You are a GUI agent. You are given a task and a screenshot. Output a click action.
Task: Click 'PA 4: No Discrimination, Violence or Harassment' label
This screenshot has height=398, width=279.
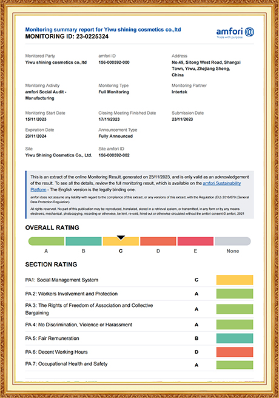pyautogui.click(x=79, y=325)
